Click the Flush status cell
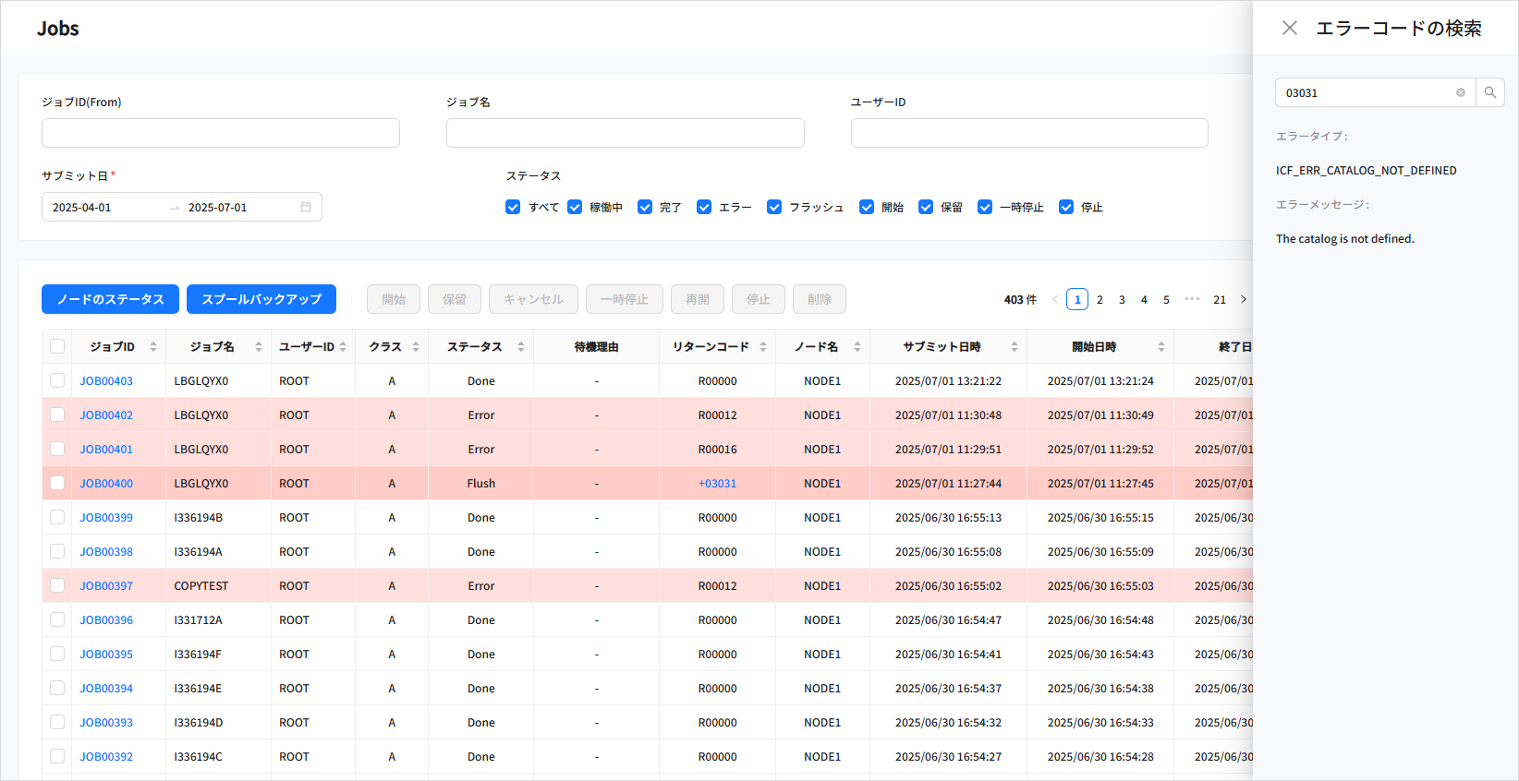This screenshot has height=781, width=1519. point(481,484)
